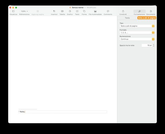Open the 125% zoom dropdown

pos(24,11)
